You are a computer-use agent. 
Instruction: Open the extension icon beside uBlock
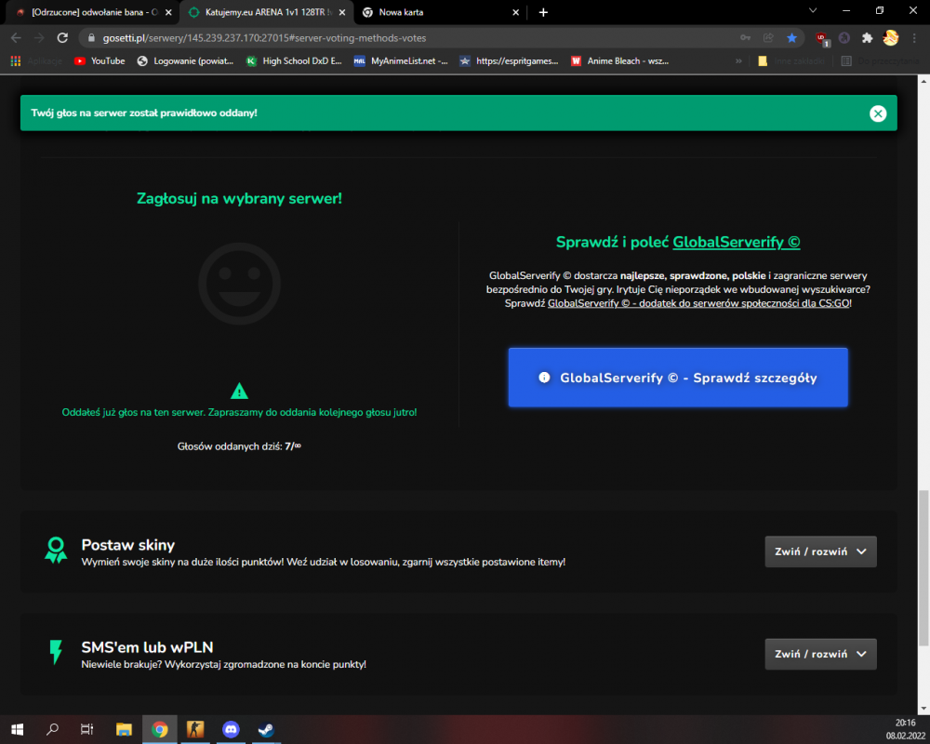(x=844, y=38)
